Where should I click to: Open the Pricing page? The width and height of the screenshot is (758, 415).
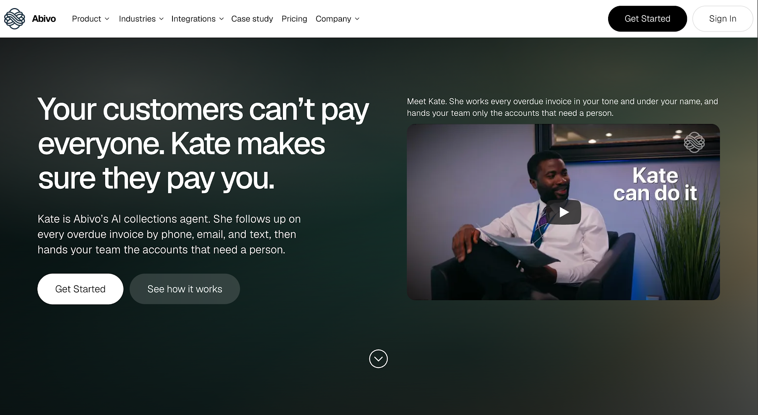click(294, 19)
